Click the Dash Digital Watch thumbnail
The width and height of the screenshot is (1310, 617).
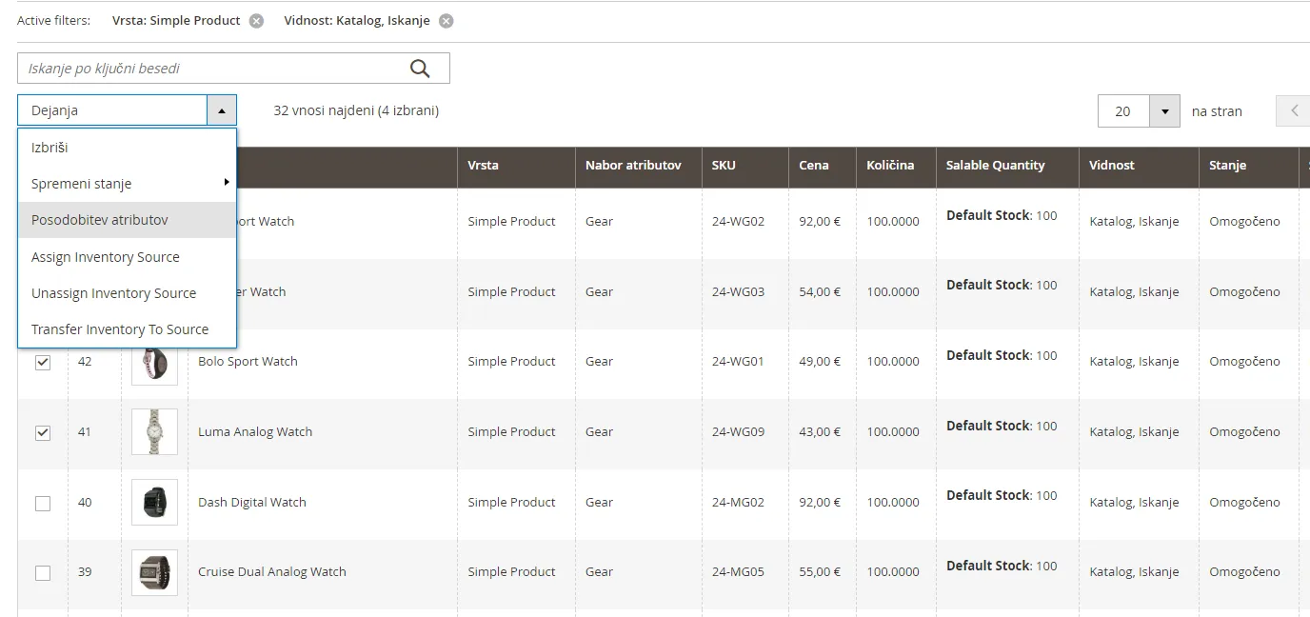(154, 502)
